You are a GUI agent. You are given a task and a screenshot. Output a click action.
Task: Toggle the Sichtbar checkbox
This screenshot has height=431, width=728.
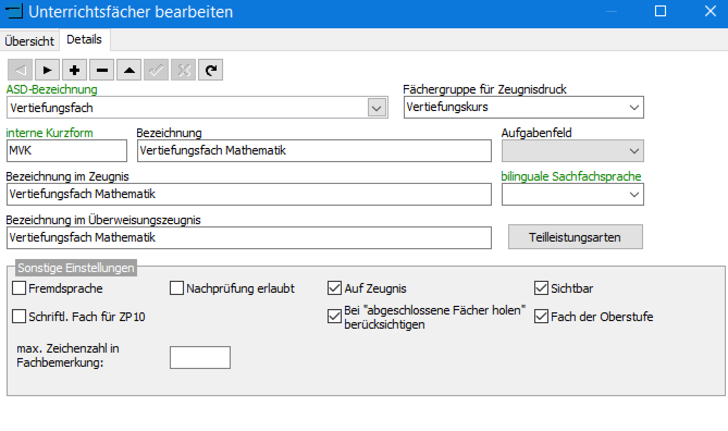(x=541, y=288)
